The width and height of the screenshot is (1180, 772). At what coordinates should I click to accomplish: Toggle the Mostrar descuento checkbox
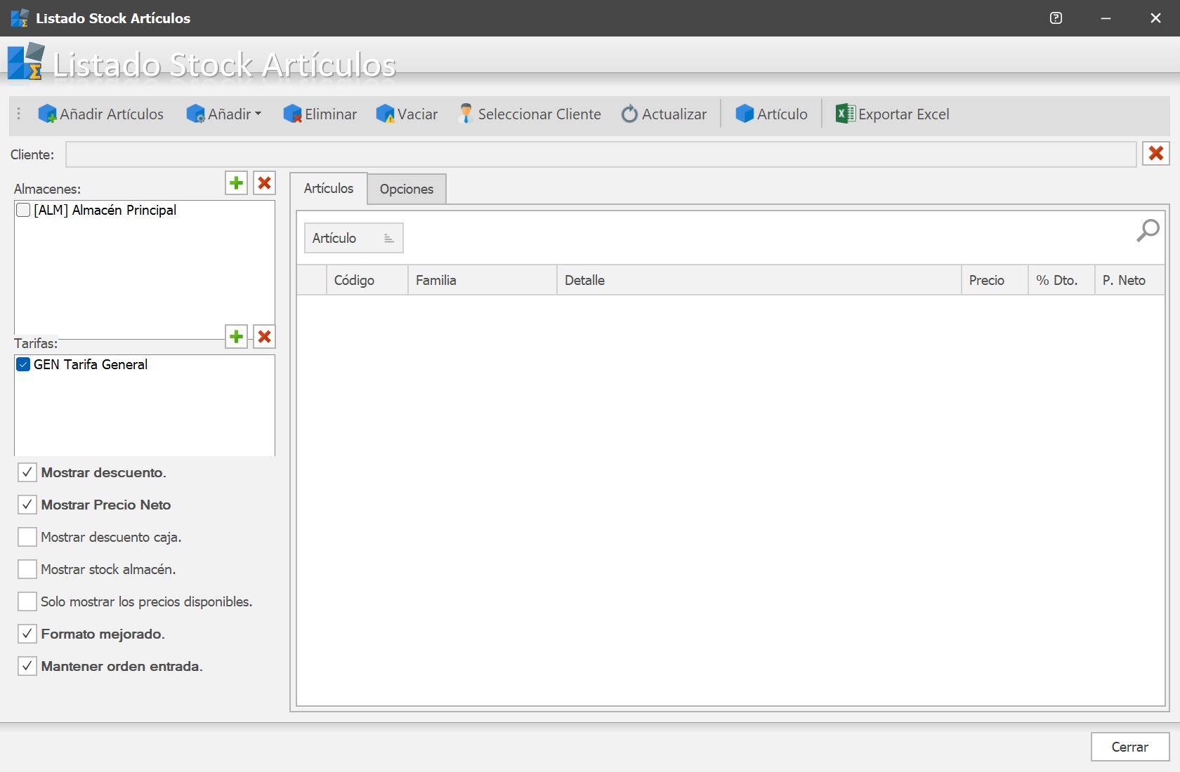click(27, 472)
